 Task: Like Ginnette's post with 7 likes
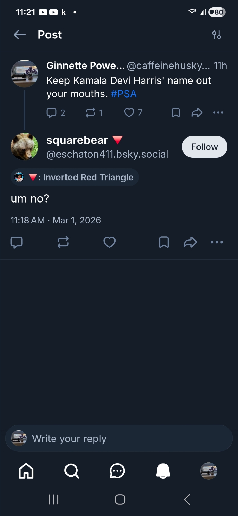click(x=129, y=113)
